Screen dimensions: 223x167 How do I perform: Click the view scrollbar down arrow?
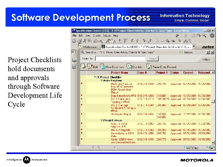click(x=213, y=143)
